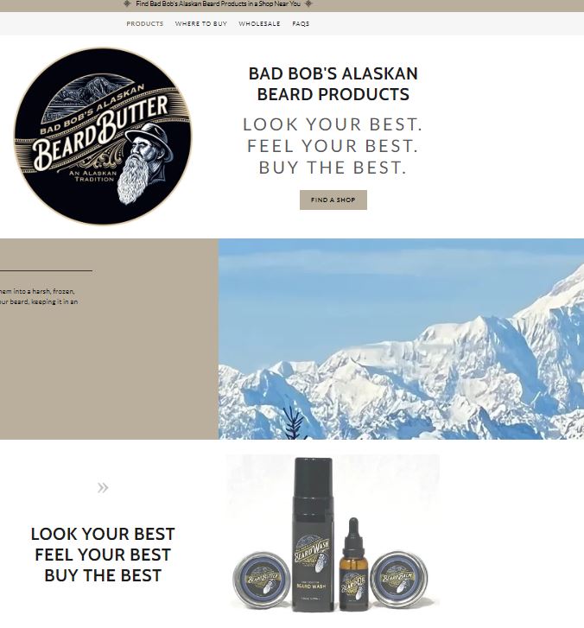Click the Look Your Best tagline text
Image resolution: width=584 pixels, height=628 pixels.
[333, 146]
